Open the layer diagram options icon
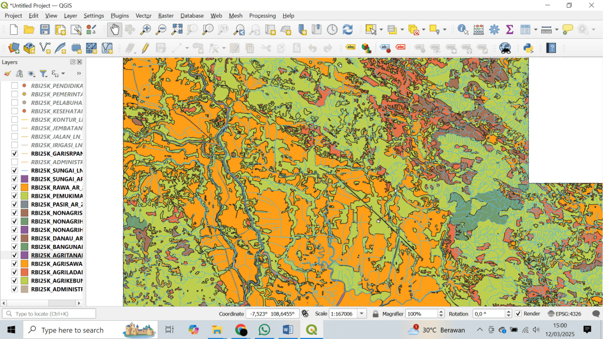 click(366, 48)
